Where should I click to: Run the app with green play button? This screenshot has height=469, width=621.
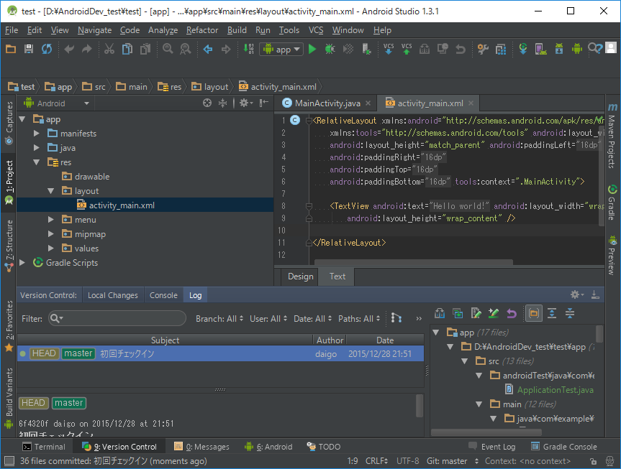pyautogui.click(x=312, y=49)
